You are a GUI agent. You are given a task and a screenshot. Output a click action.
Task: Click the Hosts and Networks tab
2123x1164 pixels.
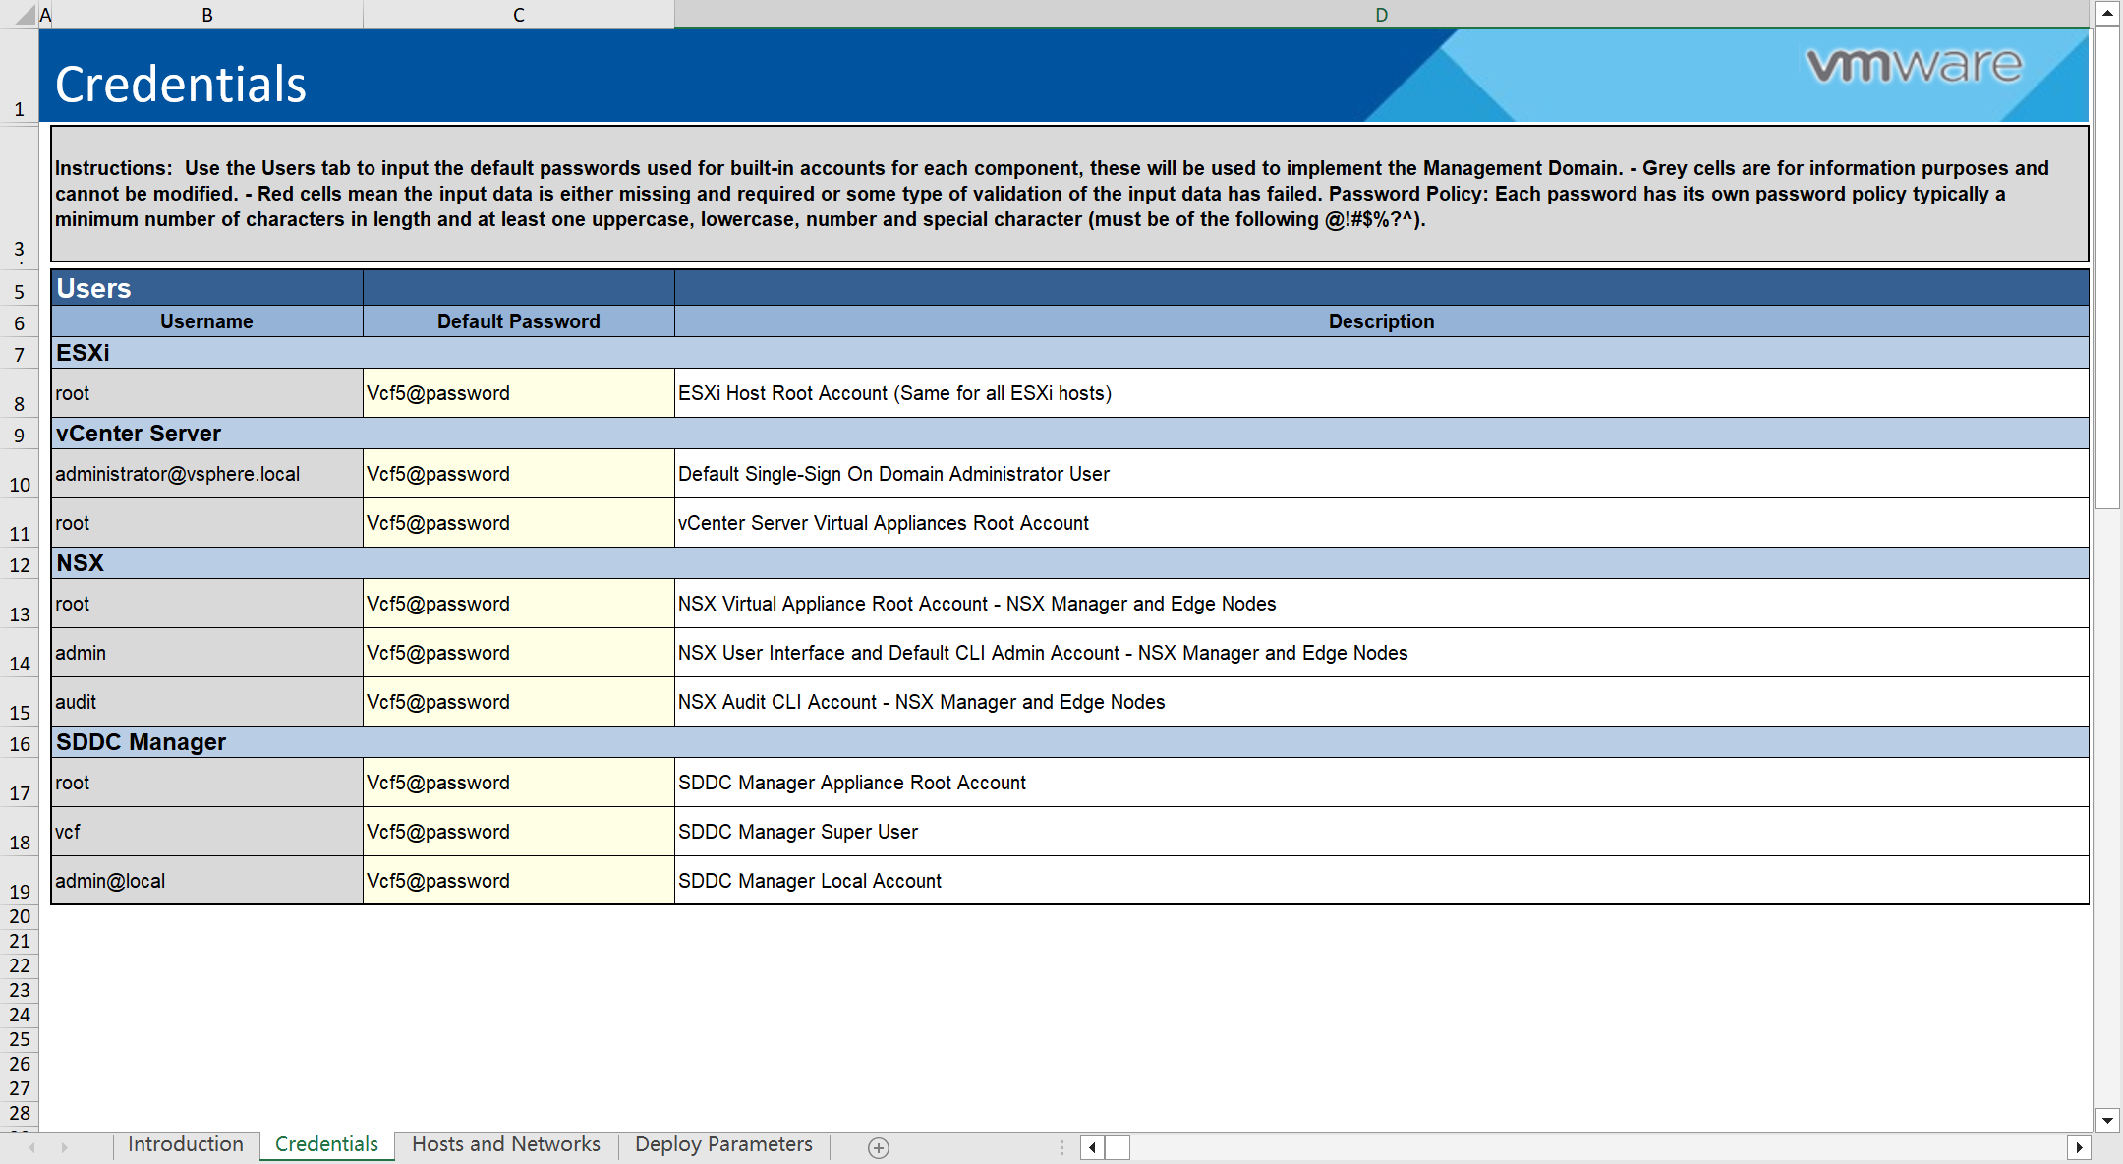504,1142
